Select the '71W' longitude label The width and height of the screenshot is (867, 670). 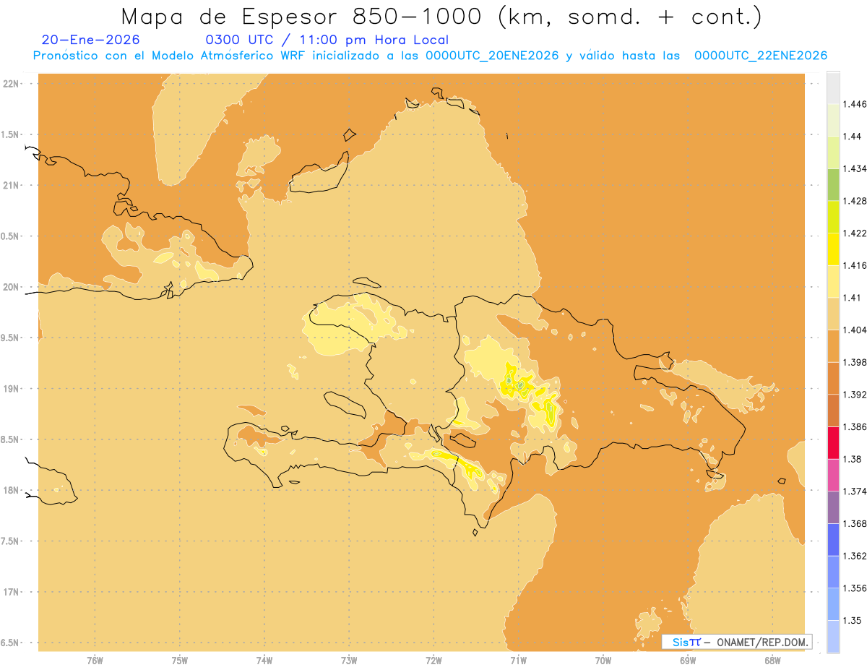tap(518, 660)
